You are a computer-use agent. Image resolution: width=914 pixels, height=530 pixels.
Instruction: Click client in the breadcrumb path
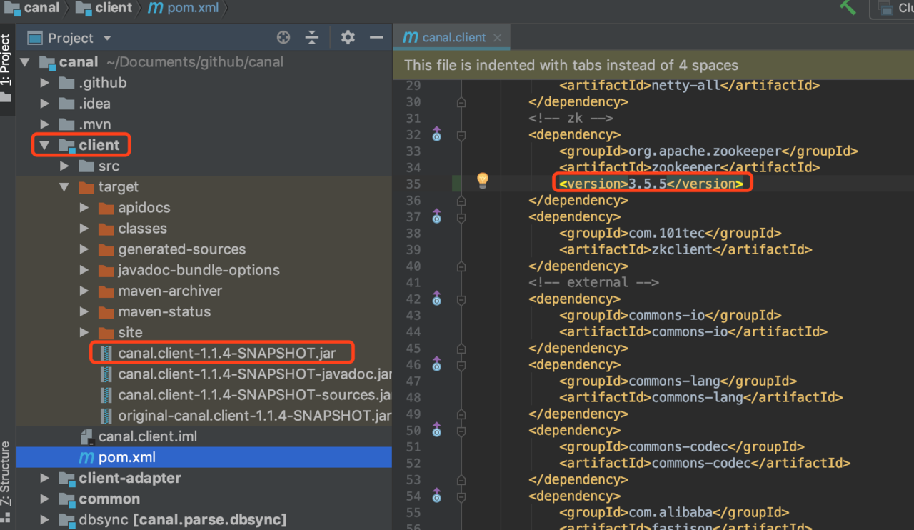113,8
